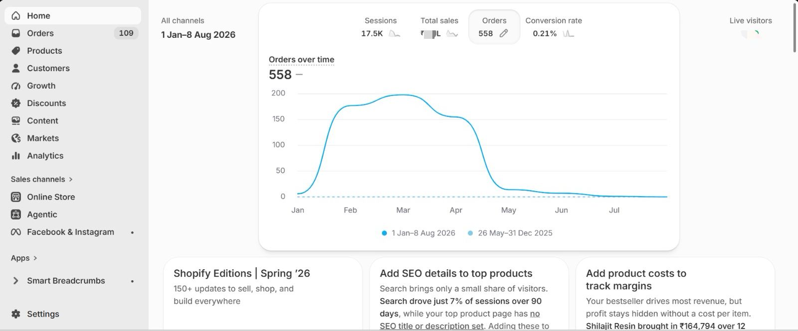Click the Orders over time chart title
Screen dimensions: 798x331
[x=301, y=60]
